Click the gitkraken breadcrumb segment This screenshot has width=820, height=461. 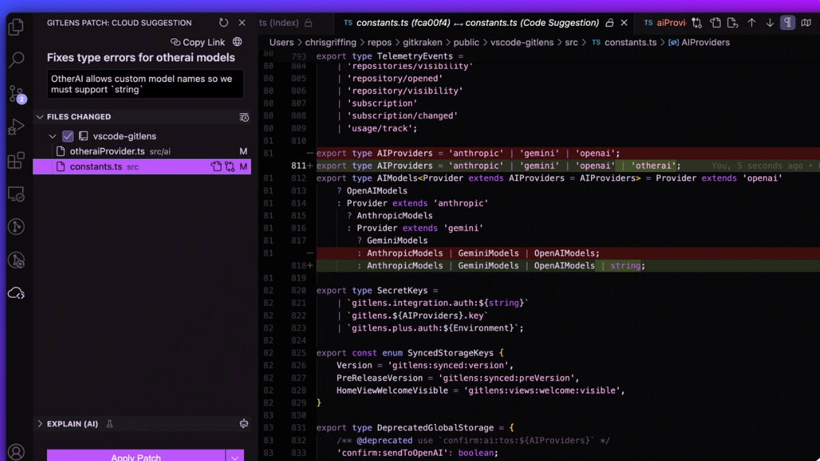[423, 42]
